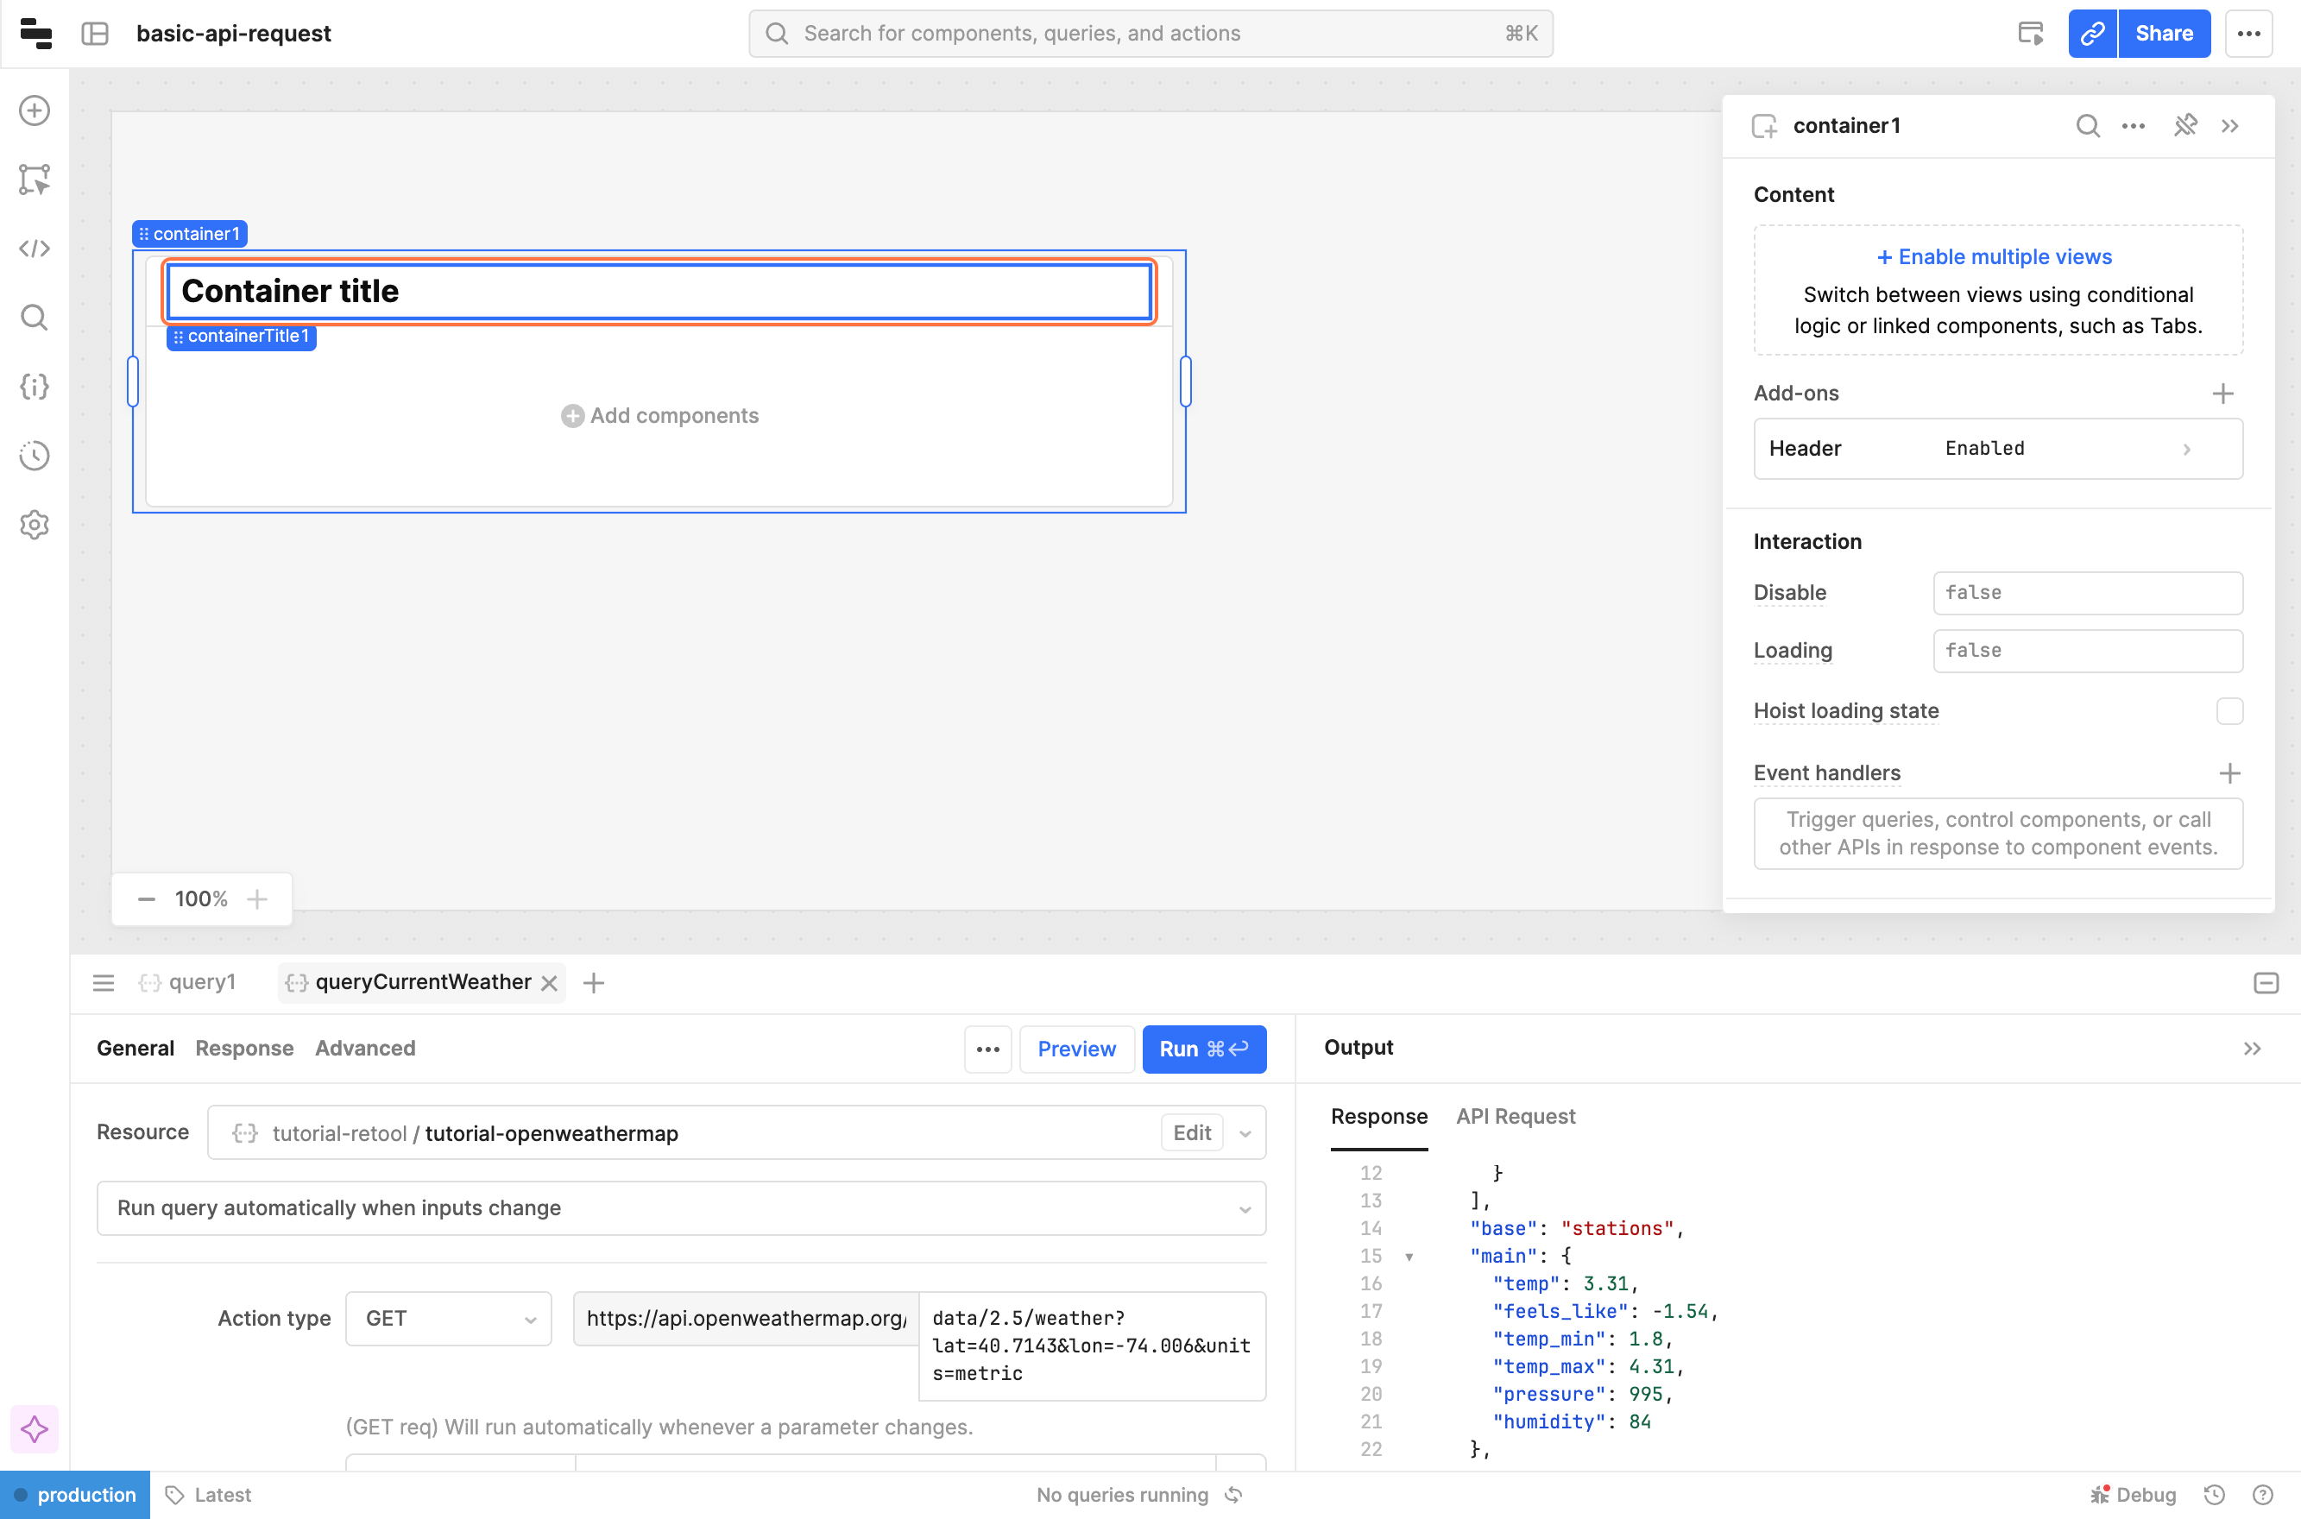Expand the run query automatically dropdown
The width and height of the screenshot is (2301, 1519).
click(681, 1208)
